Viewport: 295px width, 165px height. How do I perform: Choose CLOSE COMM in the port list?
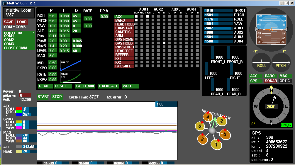pos(16,48)
